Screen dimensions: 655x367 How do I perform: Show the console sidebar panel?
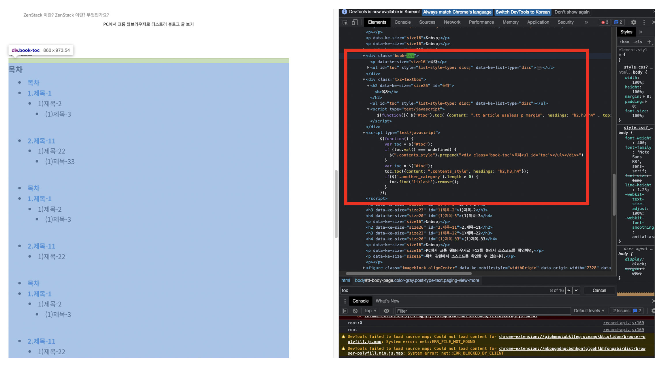(345, 311)
